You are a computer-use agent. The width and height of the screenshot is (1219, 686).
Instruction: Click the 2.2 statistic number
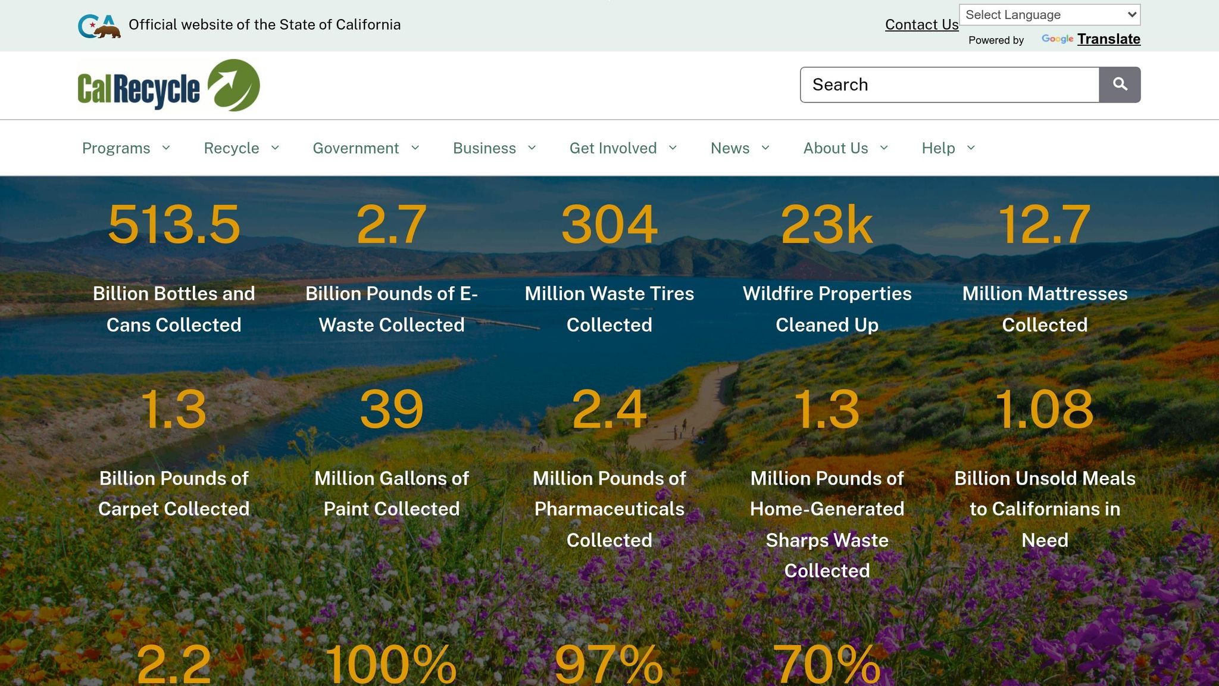[x=174, y=664]
